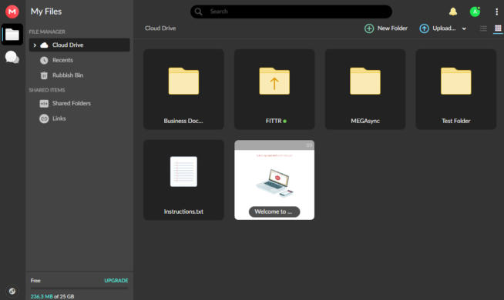The width and height of the screenshot is (504, 300).
Task: Click the green status dot beside FITTR
Action: (285, 122)
